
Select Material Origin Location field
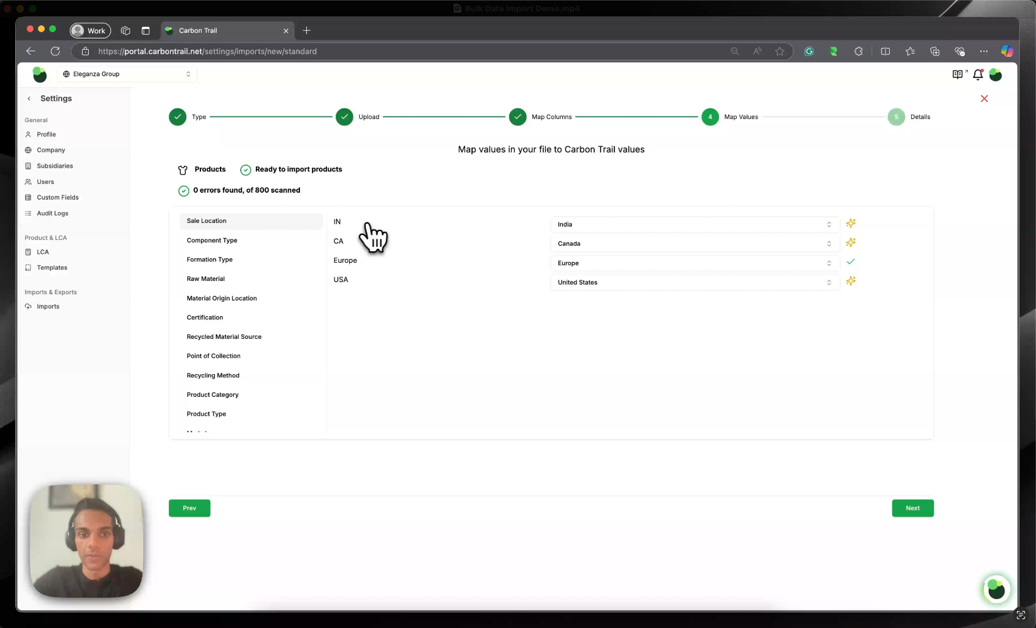click(x=251, y=299)
